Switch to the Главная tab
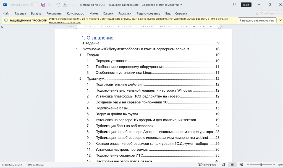 (20, 14)
